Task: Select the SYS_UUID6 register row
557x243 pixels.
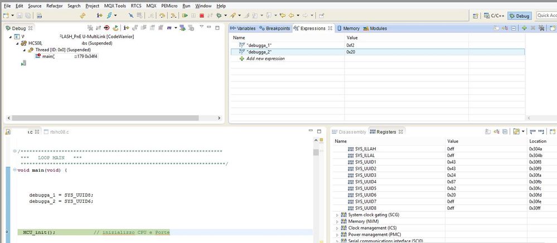Action: click(x=445, y=195)
